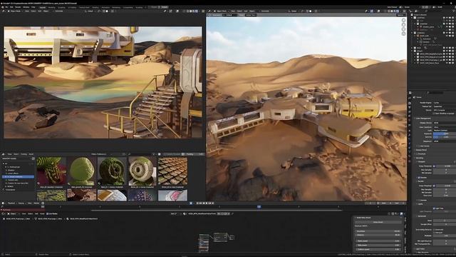Expand the Freestyle panel

pyautogui.click(x=420, y=154)
